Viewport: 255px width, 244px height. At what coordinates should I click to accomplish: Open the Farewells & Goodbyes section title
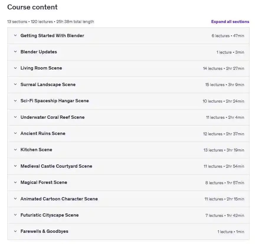tap(44, 231)
